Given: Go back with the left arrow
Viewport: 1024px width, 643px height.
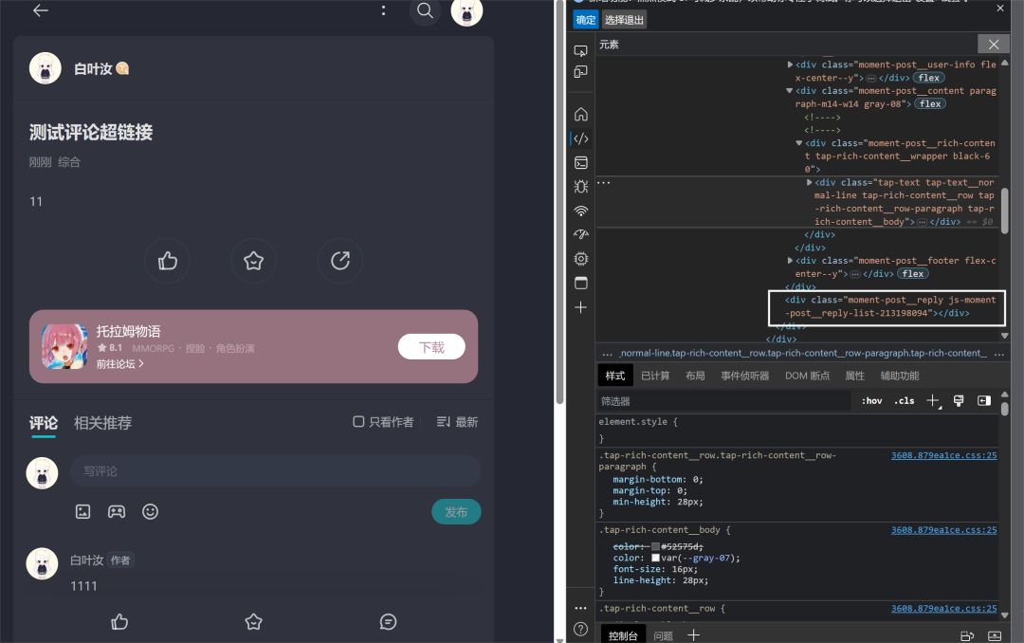Looking at the screenshot, I should point(41,10).
